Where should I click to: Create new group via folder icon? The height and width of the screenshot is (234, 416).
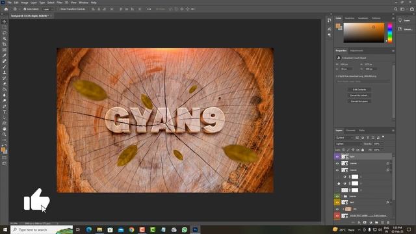tap(376, 222)
